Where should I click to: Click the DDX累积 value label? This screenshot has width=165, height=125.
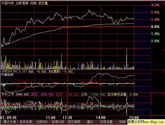tap(61, 72)
